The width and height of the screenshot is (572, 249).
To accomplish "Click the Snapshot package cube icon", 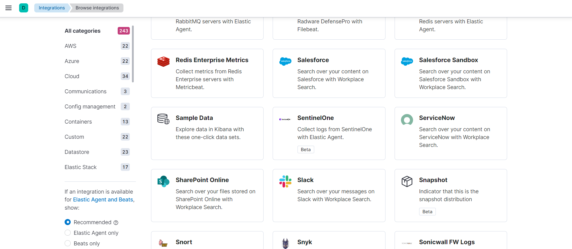I will (407, 181).
